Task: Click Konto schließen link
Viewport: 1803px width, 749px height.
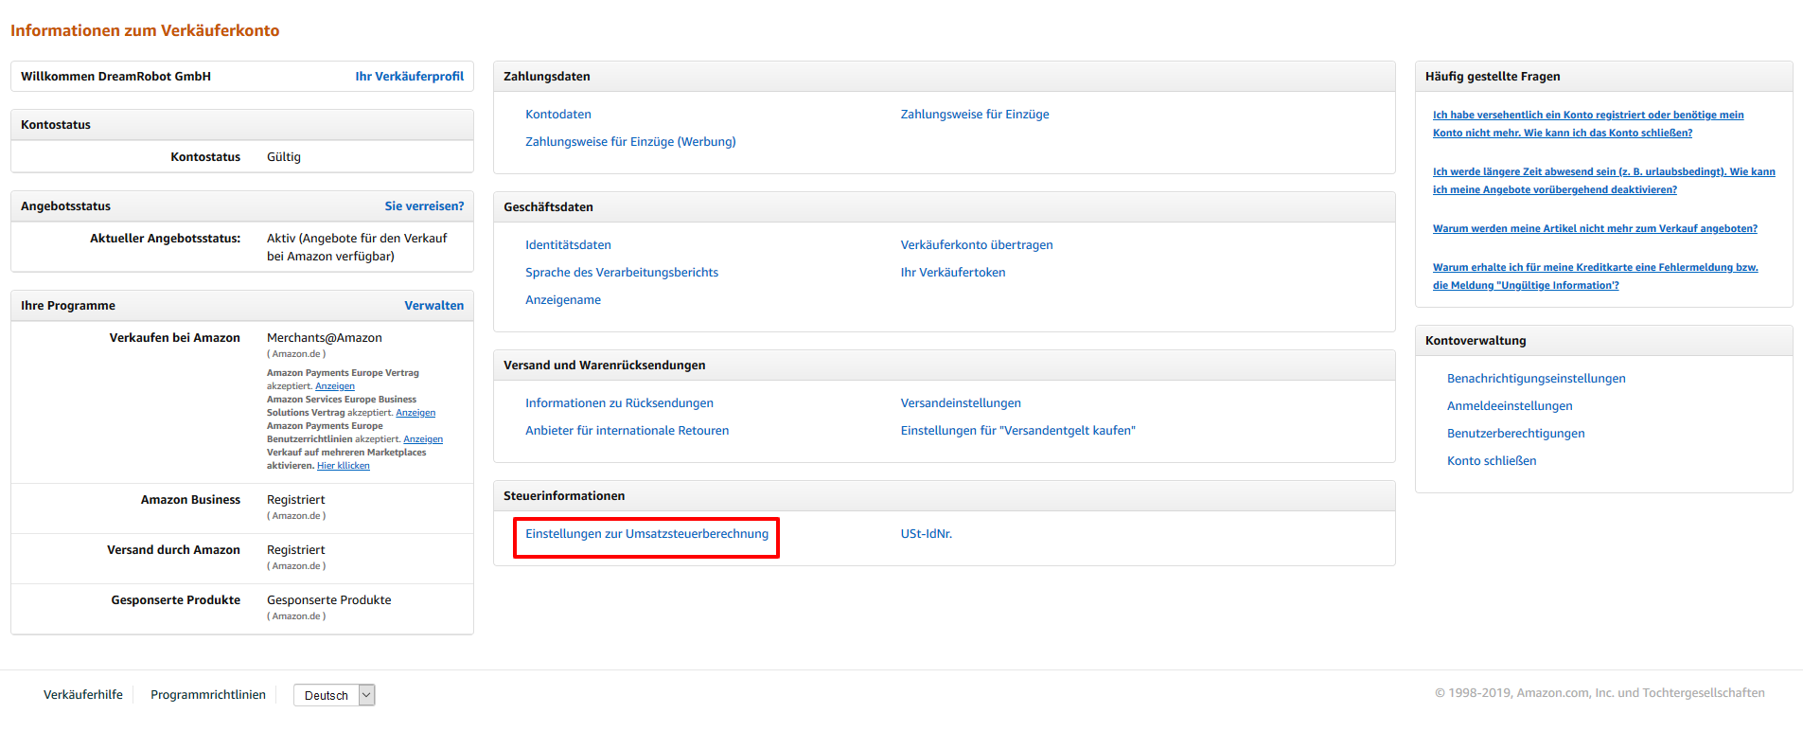Action: tap(1492, 461)
